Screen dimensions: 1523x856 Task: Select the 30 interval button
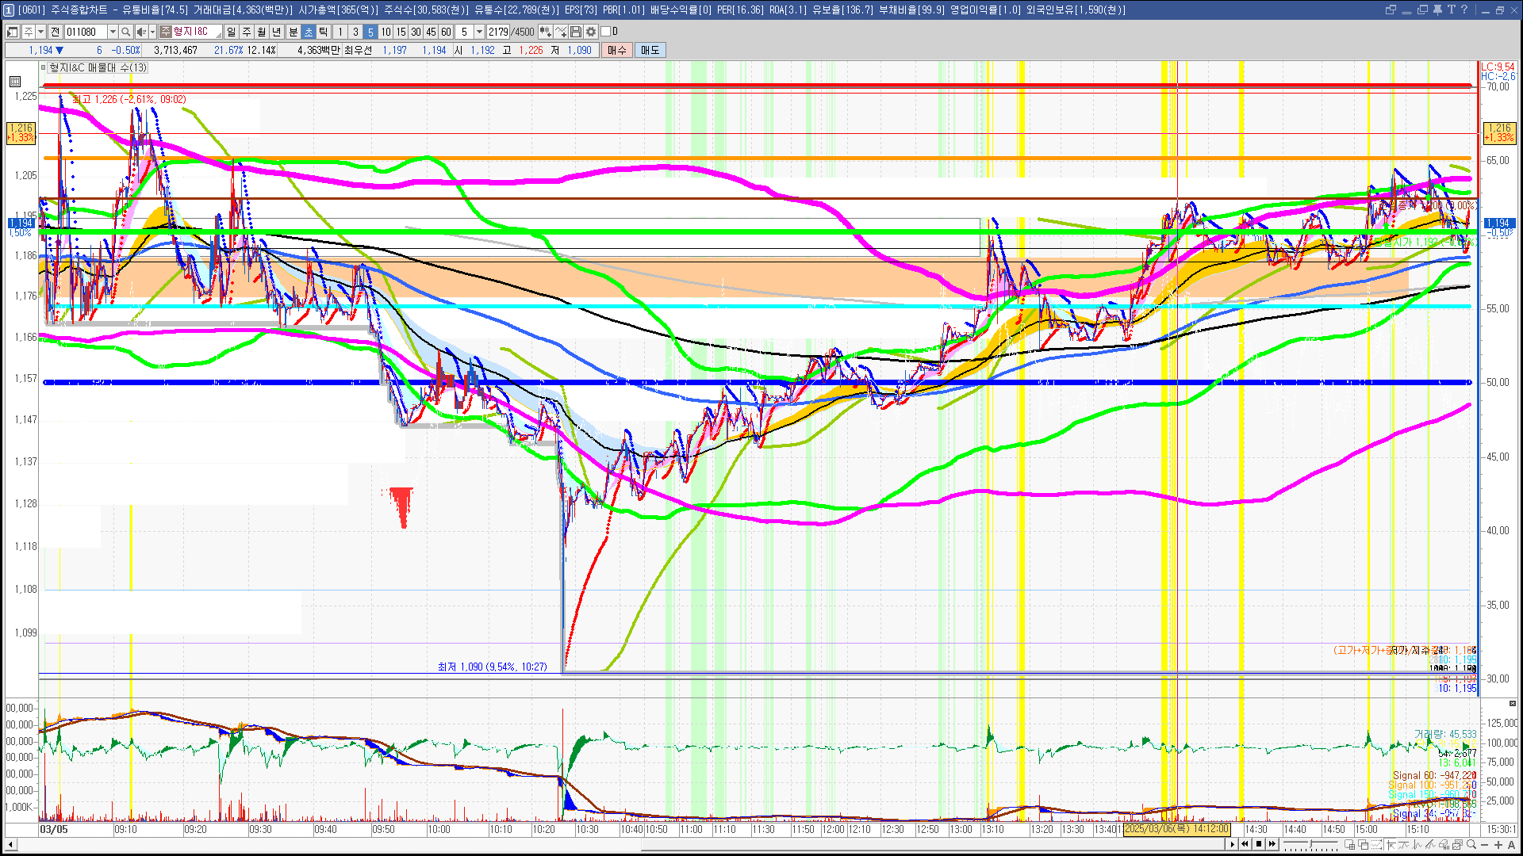pyautogui.click(x=416, y=32)
